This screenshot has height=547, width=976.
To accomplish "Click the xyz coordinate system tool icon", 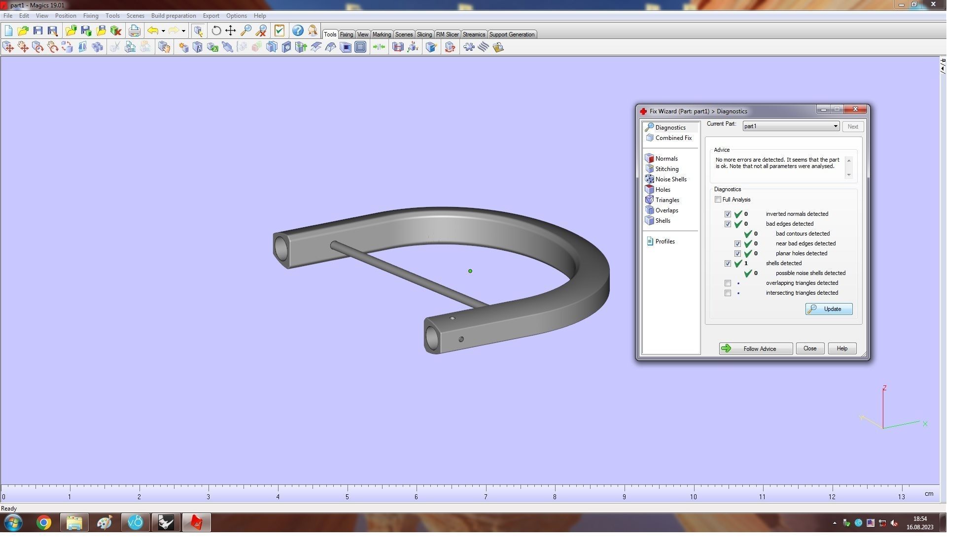I will point(413,47).
